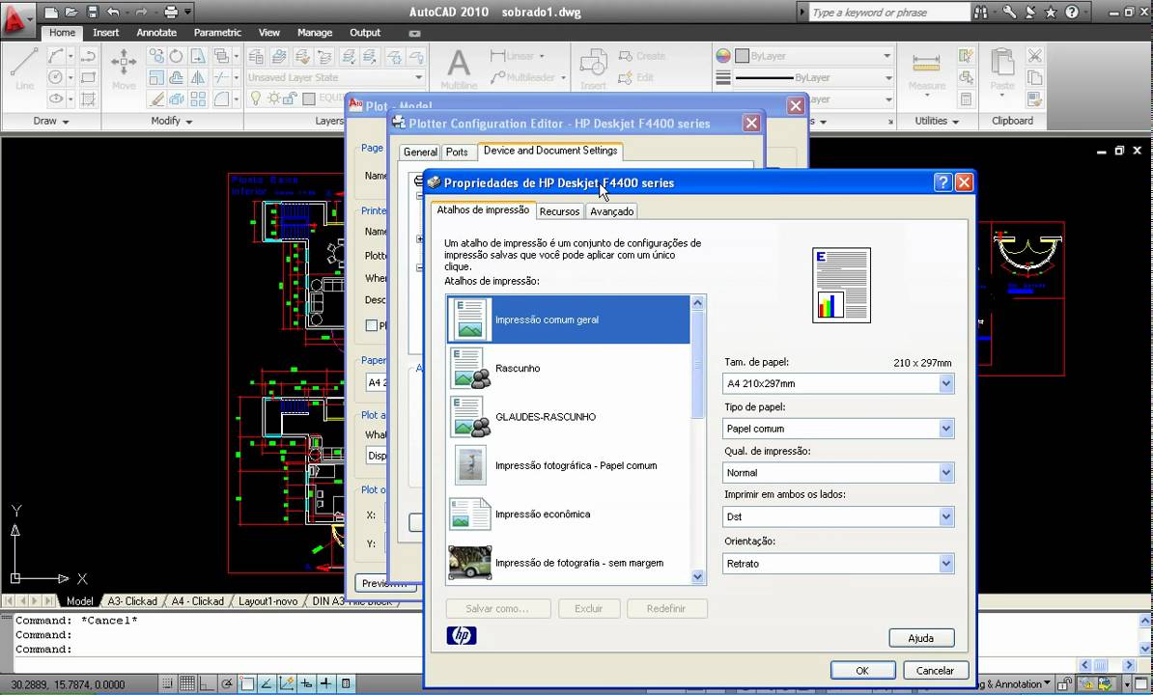Click the Communication Center satellite icon
The image size is (1153, 695).
click(1030, 12)
